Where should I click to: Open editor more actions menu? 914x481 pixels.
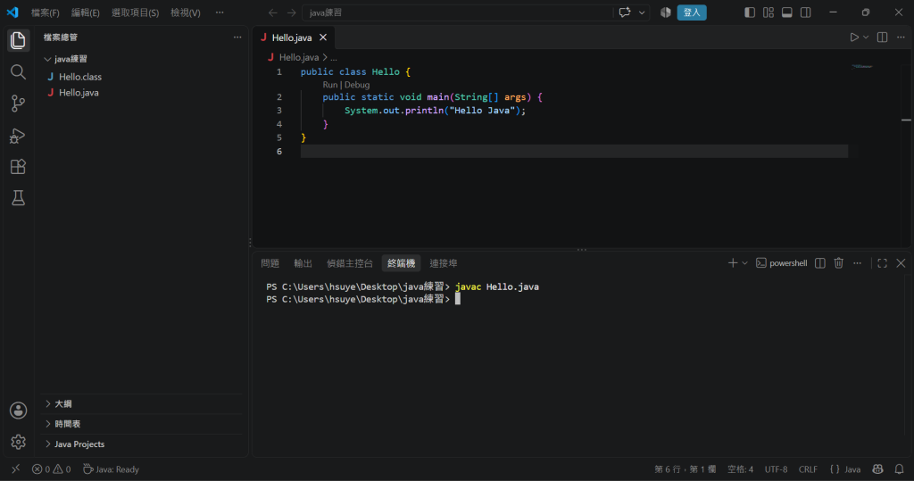click(x=901, y=37)
